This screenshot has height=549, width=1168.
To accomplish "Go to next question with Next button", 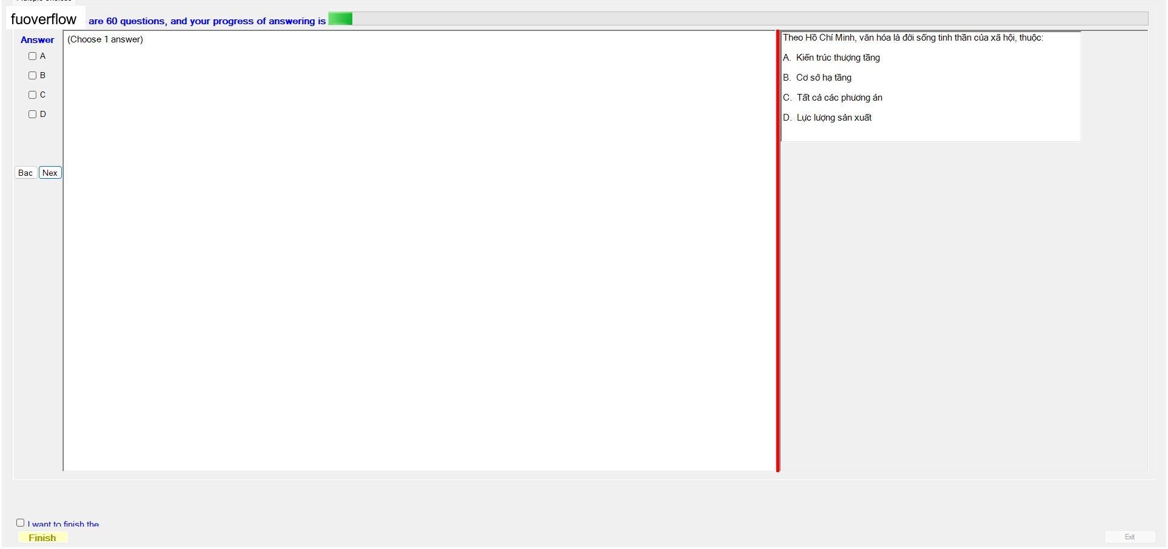I will coord(50,173).
